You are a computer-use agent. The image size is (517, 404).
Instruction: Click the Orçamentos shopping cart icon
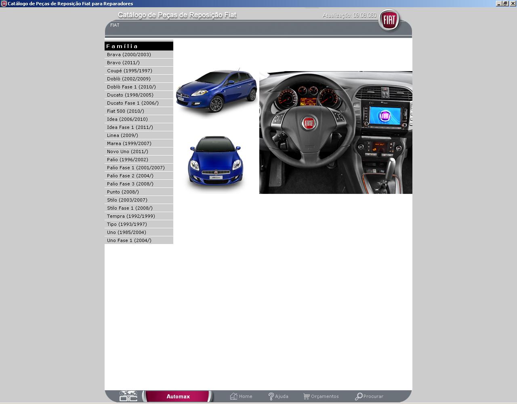(307, 396)
